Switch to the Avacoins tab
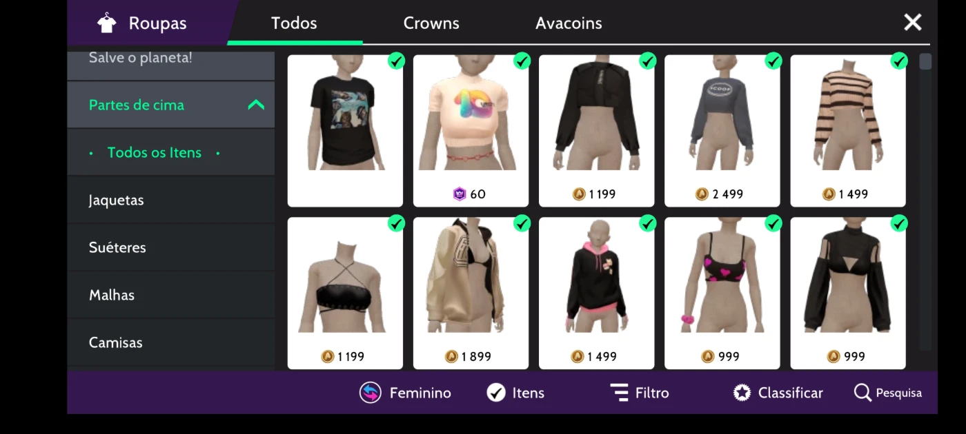The width and height of the screenshot is (966, 434). 569,23
